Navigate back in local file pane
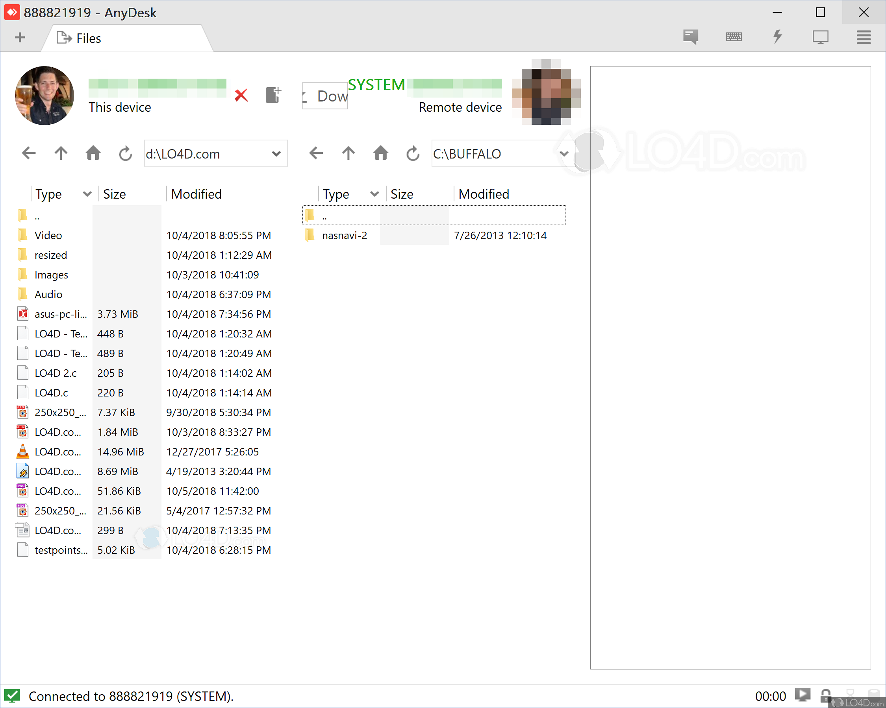The width and height of the screenshot is (886, 708). click(x=29, y=153)
